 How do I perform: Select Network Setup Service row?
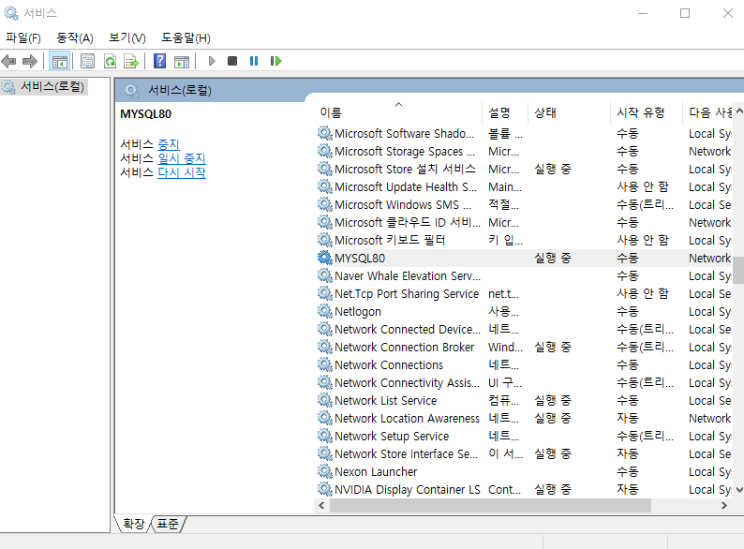click(x=525, y=436)
